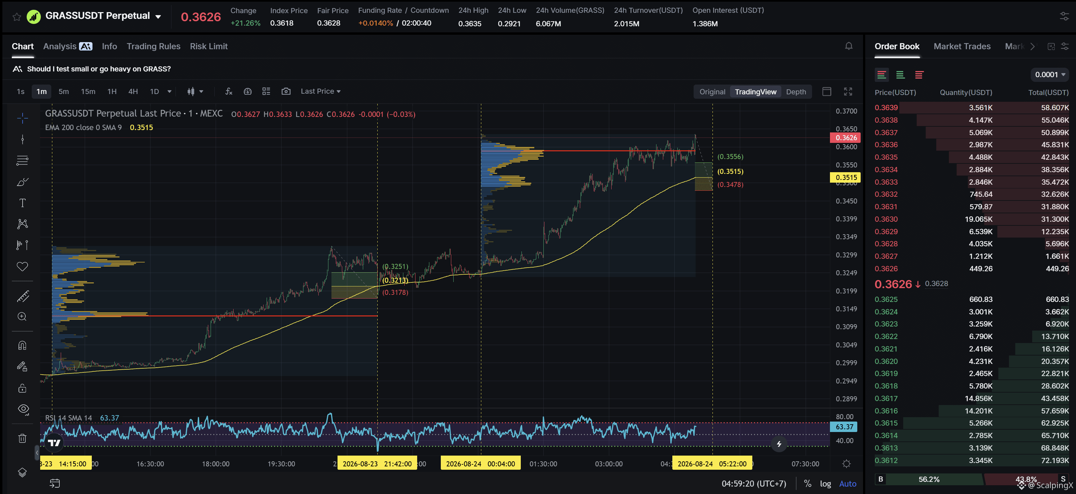1076x494 pixels.
Task: Select the crosshair cursor tool
Action: pos(23,118)
